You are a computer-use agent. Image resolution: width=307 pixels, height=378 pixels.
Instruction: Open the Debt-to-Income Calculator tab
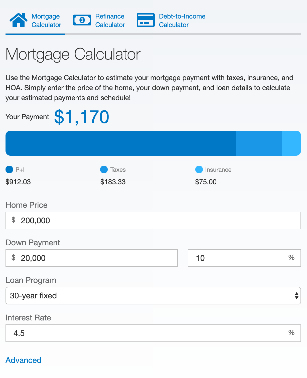(182, 21)
